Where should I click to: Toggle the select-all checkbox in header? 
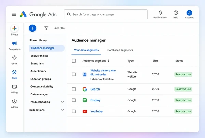point(74,61)
